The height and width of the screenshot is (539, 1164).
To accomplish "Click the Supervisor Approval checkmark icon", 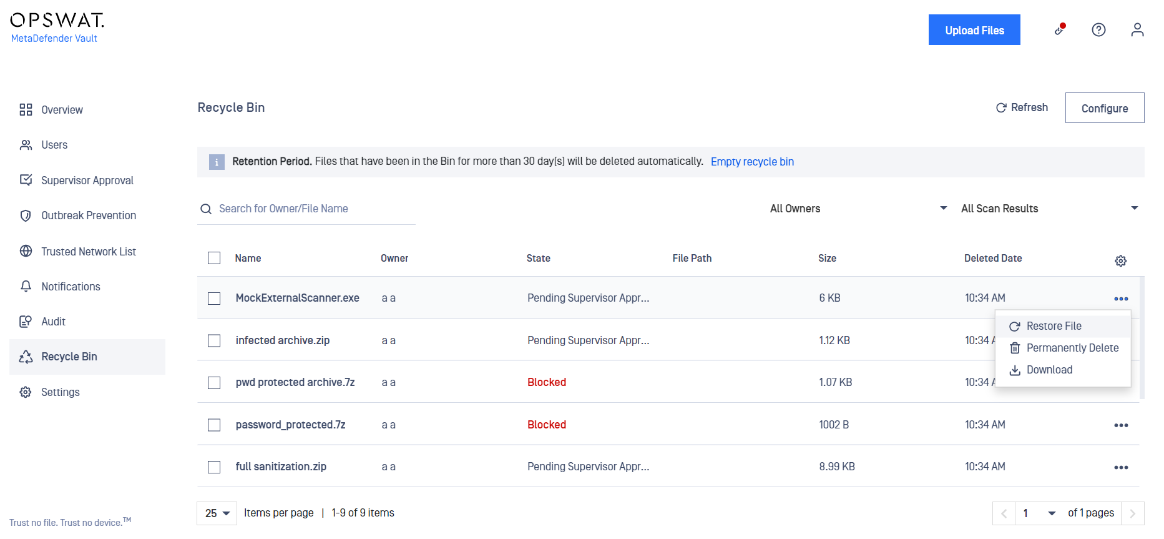I will click(x=26, y=180).
